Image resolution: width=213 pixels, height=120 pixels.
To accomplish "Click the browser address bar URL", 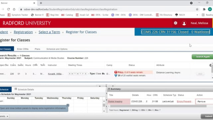I will coord(70,9).
